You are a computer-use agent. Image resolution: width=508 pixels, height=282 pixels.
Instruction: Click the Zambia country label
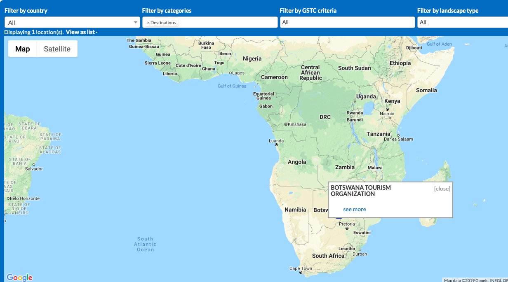345,167
